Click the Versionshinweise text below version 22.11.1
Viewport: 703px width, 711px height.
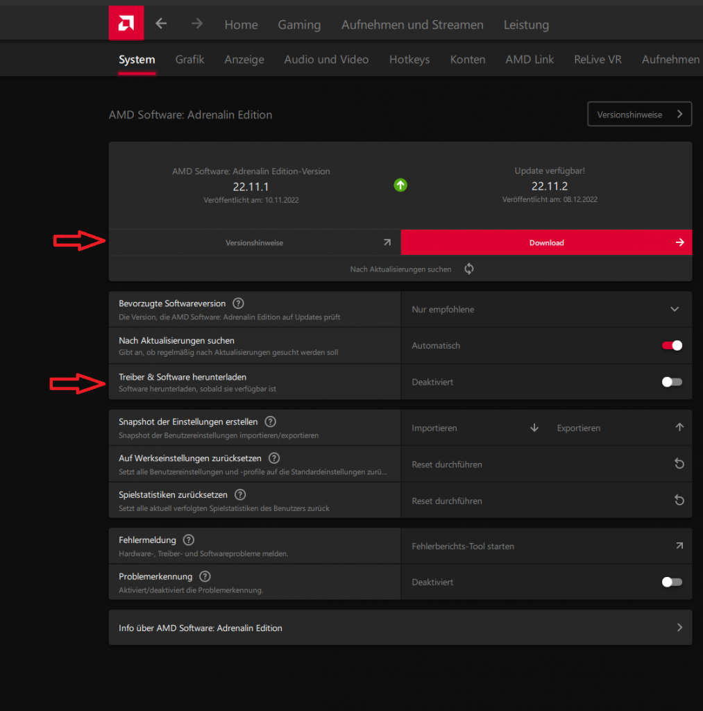tap(254, 242)
